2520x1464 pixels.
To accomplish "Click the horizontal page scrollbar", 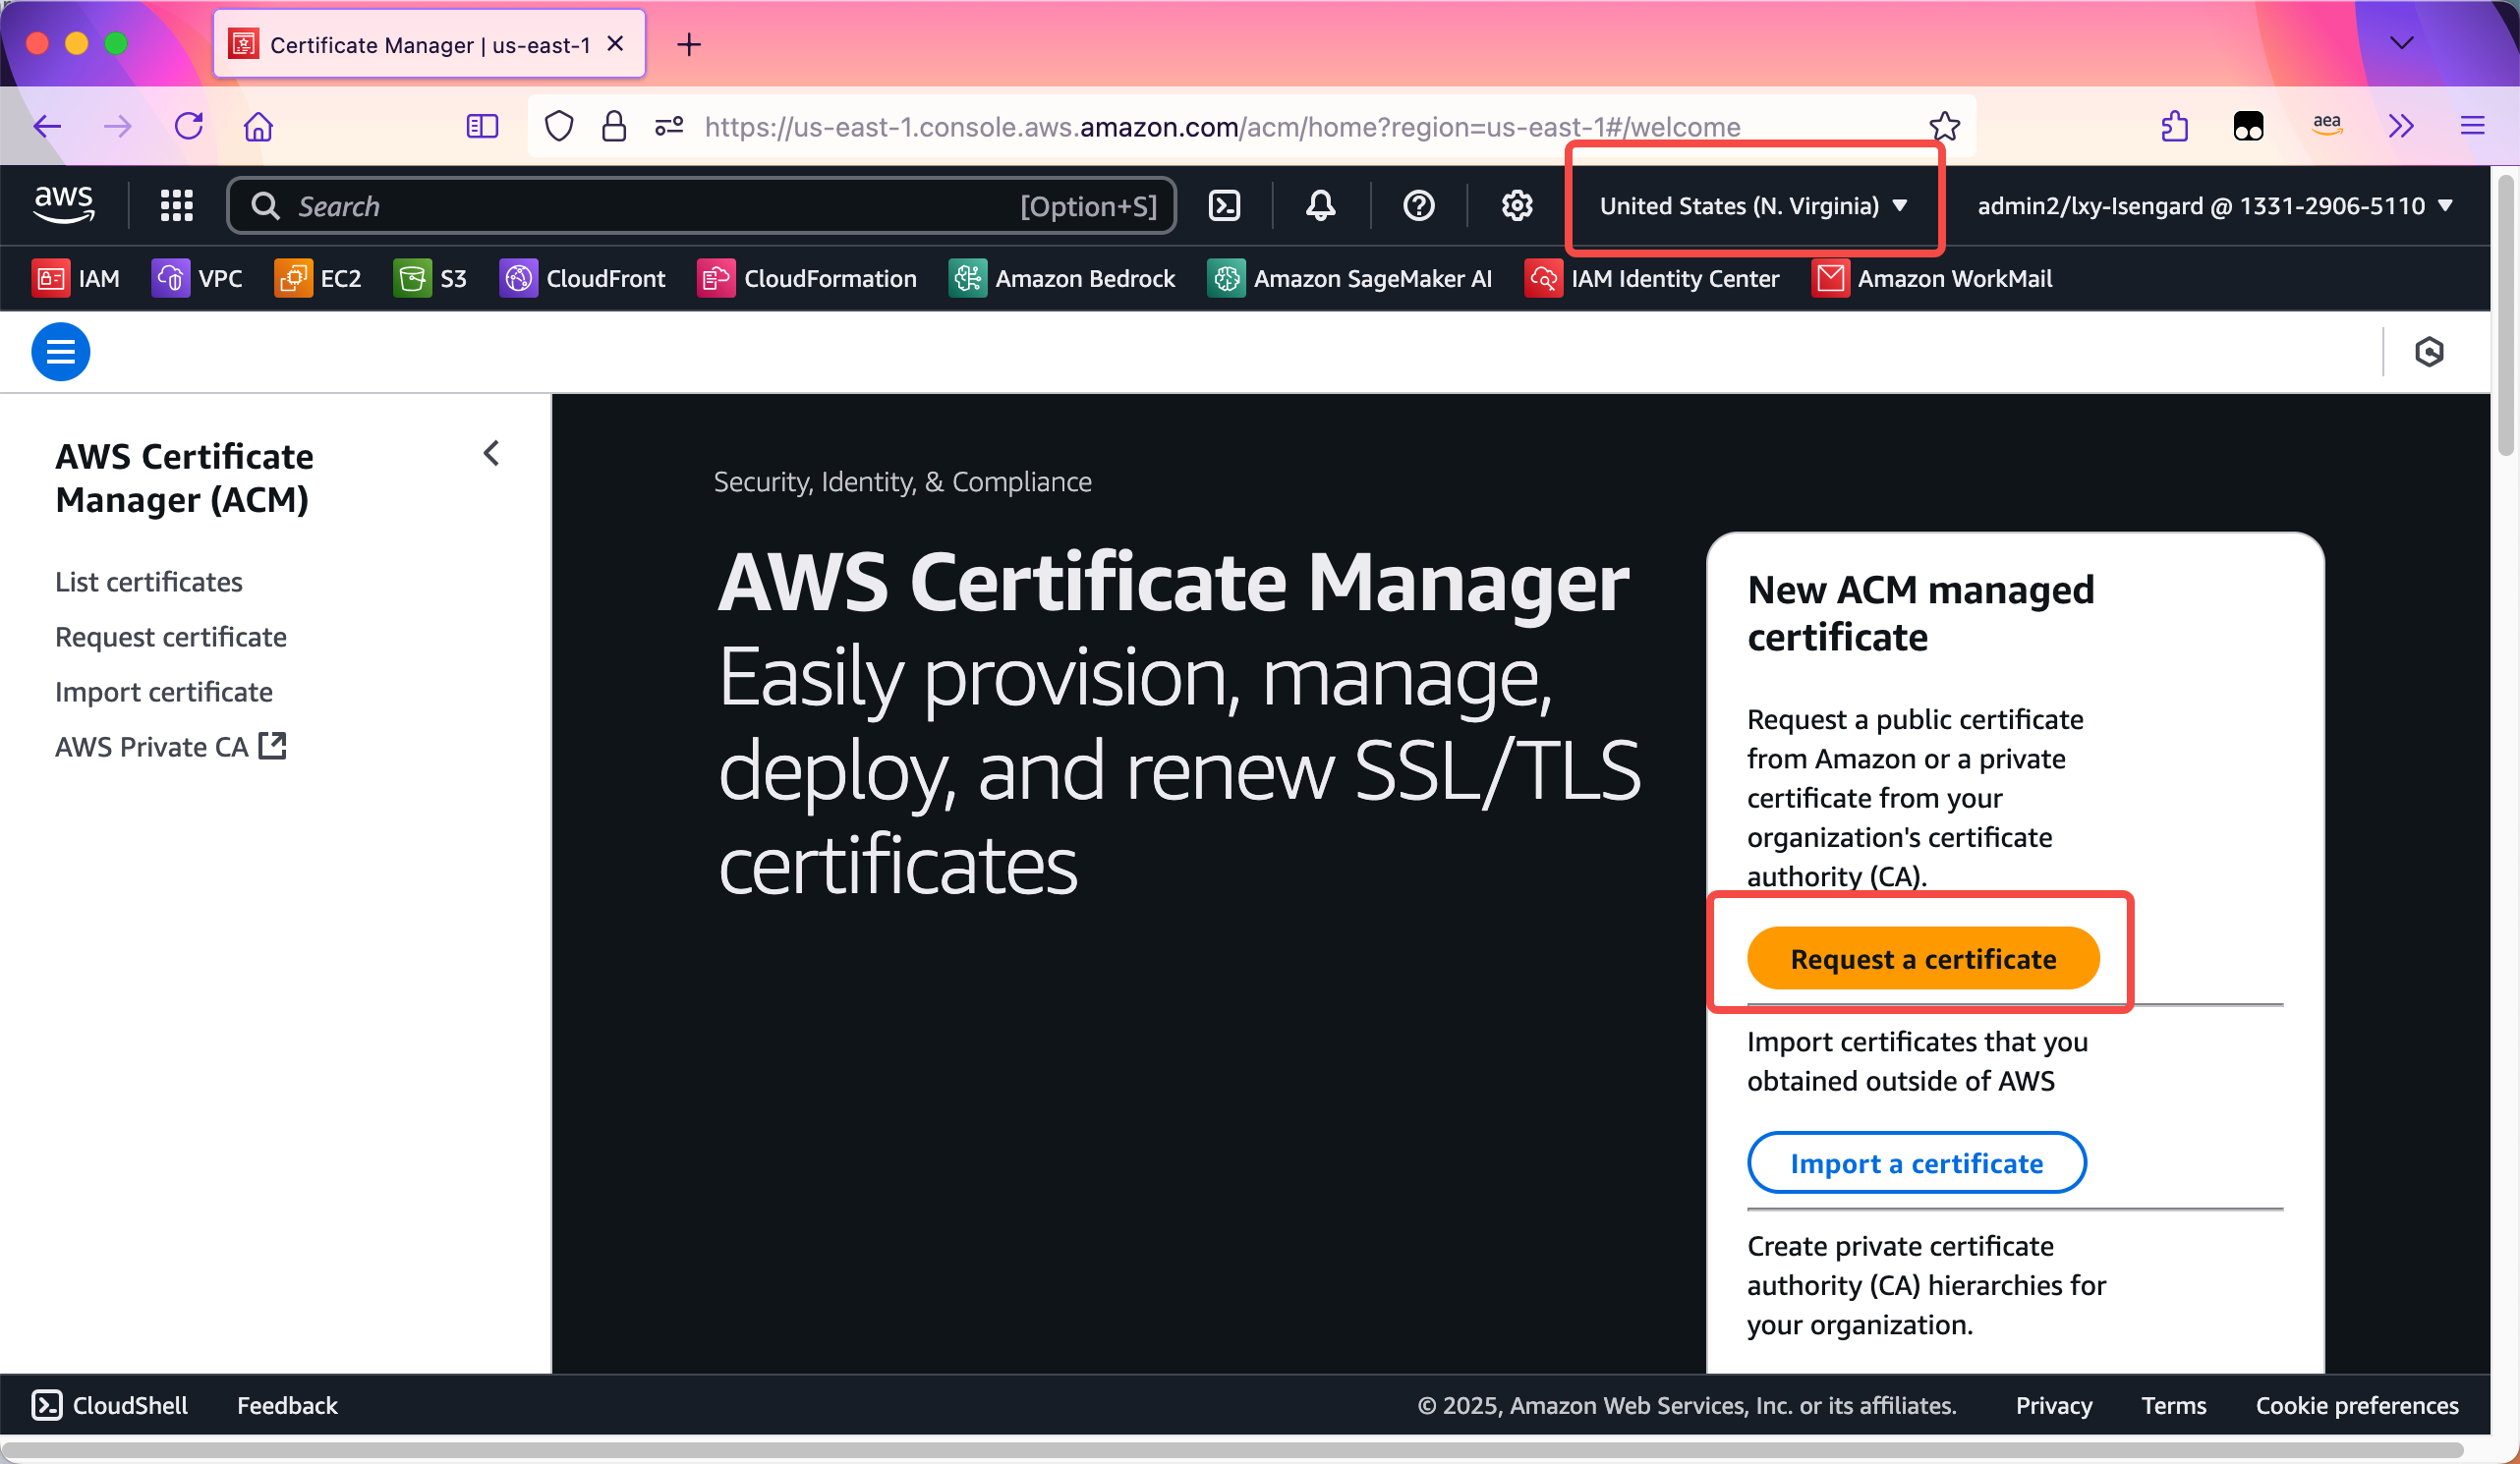I will (x=1232, y=1450).
